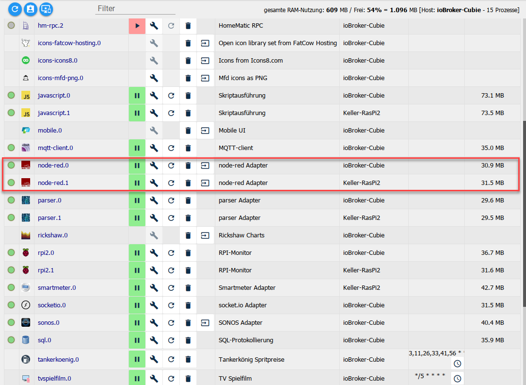Delete the sql.0 instance with trash icon

[188, 340]
